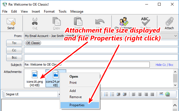Open the Segoe UI font dropdown
Image resolution: width=179 pixels, height=111 pixels.
(x=59, y=94)
